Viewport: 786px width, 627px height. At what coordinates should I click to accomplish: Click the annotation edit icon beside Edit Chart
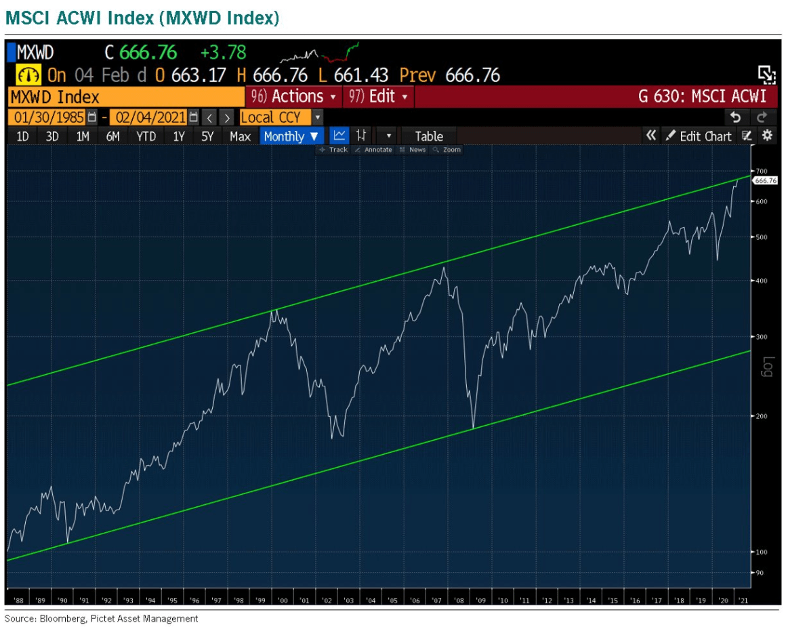[747, 136]
